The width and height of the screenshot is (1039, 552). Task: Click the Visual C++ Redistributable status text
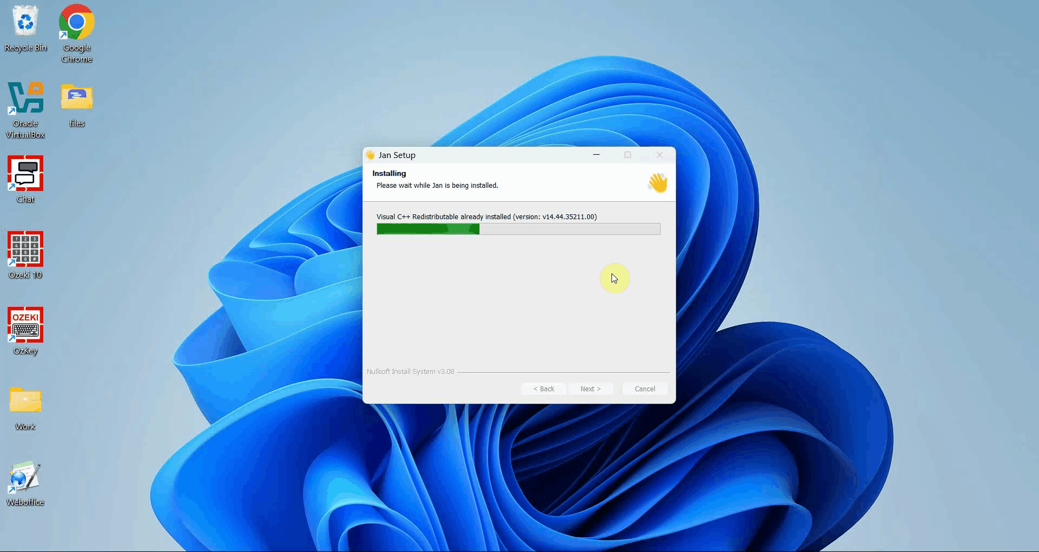click(486, 216)
